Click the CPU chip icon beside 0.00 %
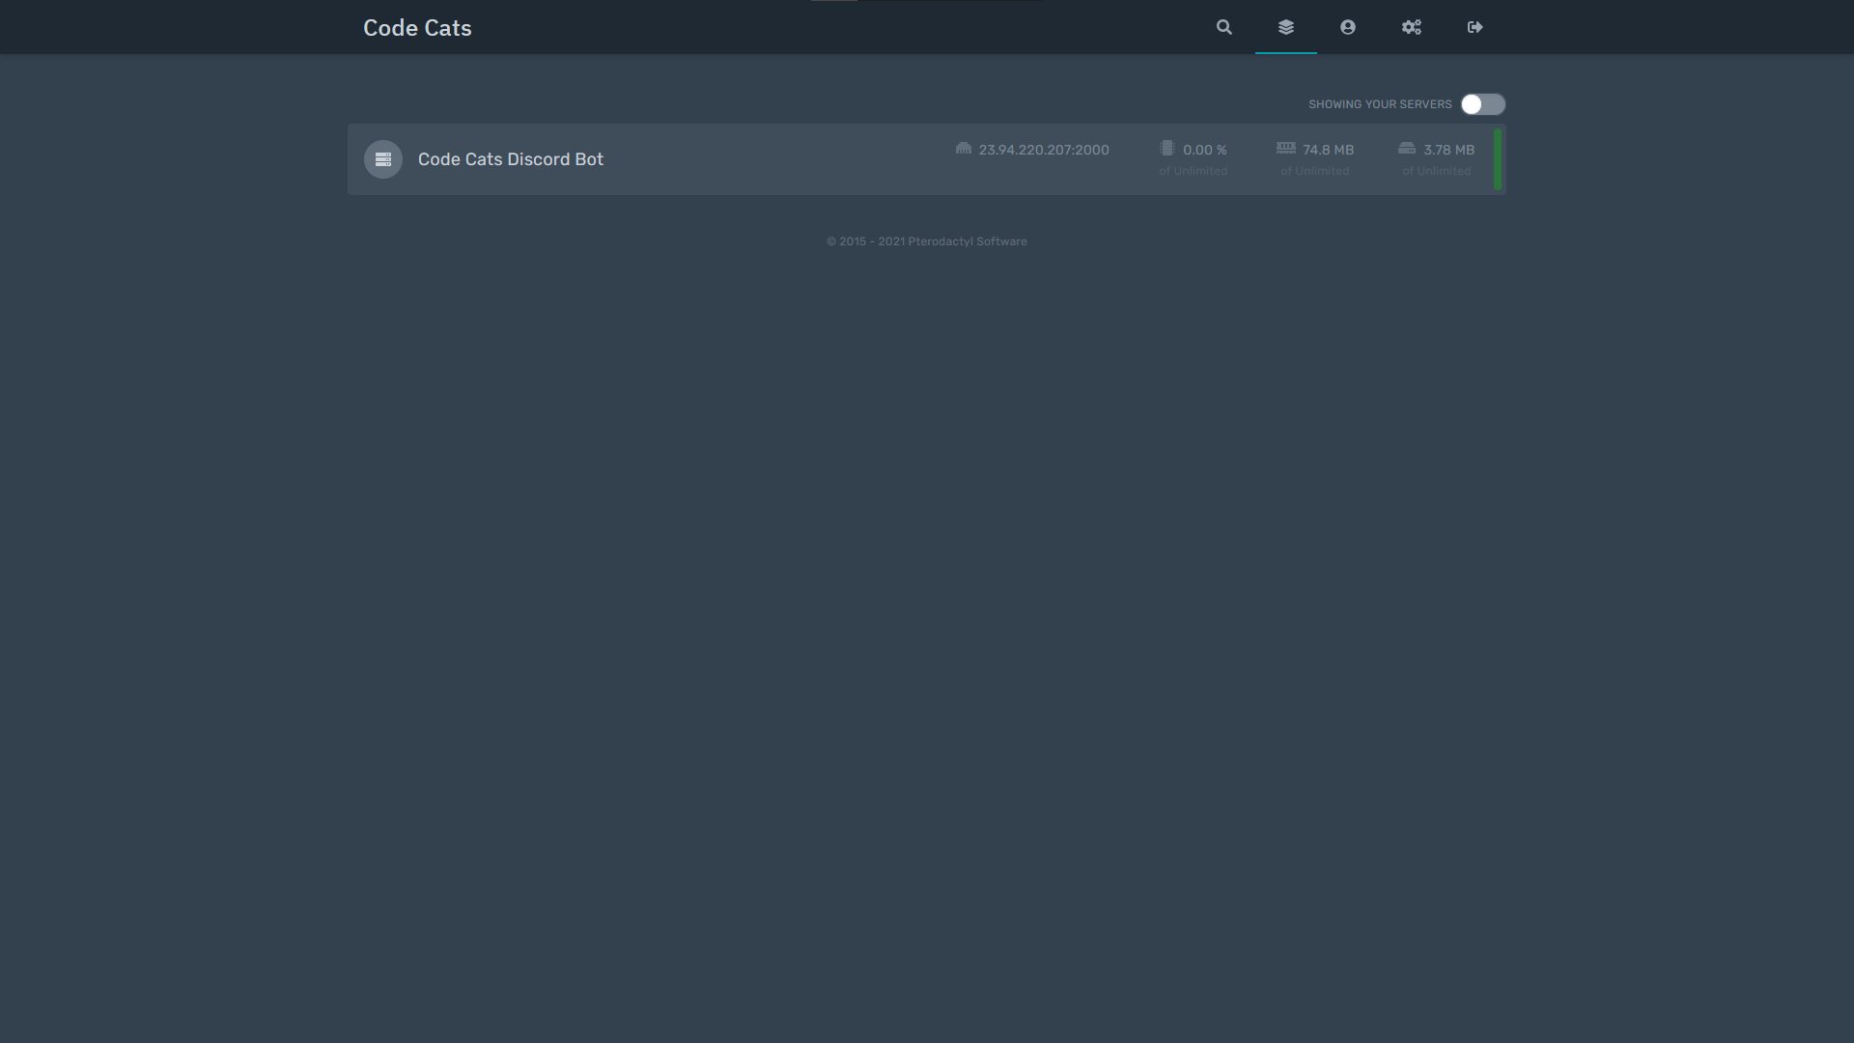The image size is (1854, 1043). tap(1166, 149)
